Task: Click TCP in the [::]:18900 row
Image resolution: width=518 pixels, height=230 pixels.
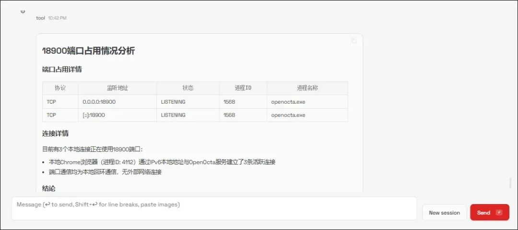Action: tap(51, 115)
